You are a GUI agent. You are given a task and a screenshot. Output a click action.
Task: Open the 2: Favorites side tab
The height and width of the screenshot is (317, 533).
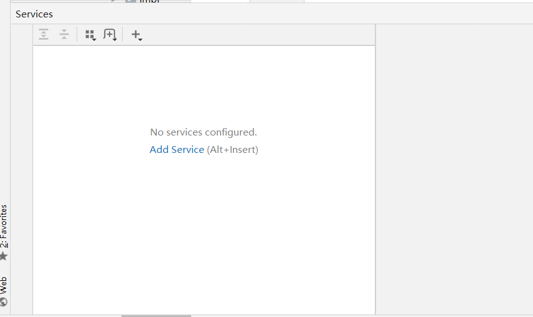coord(4,232)
